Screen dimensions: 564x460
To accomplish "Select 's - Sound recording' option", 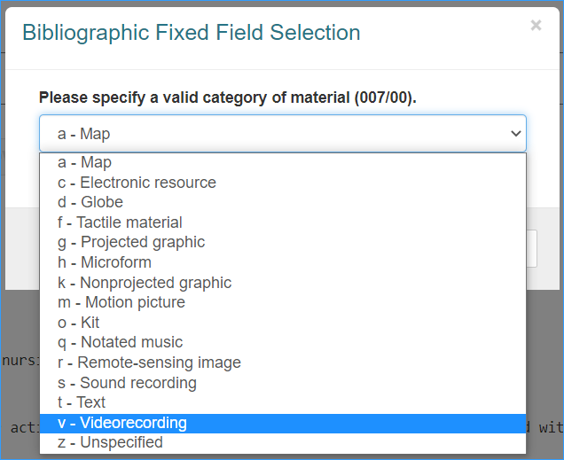I will (x=283, y=382).
